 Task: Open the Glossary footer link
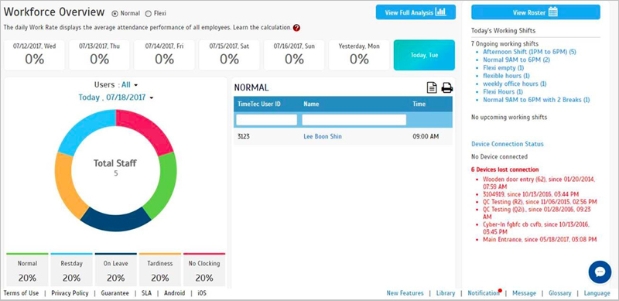coord(559,293)
